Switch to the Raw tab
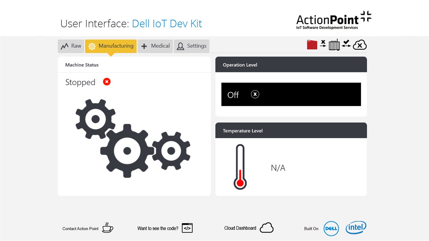Screen dimensions: 429x241 (x=71, y=46)
